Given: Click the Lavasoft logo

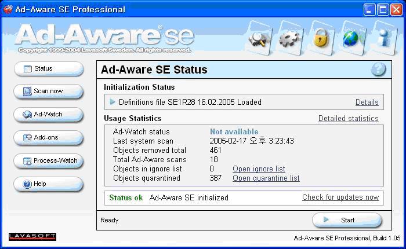Looking at the screenshot, I should pos(32,236).
